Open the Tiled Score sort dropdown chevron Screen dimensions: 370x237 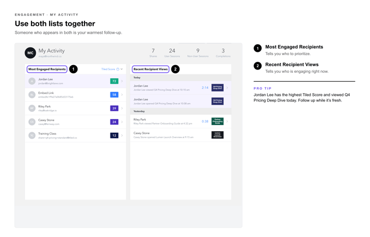click(x=121, y=69)
